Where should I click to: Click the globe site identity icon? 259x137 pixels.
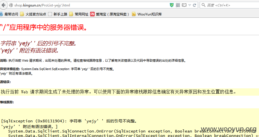click(x=11, y=5)
